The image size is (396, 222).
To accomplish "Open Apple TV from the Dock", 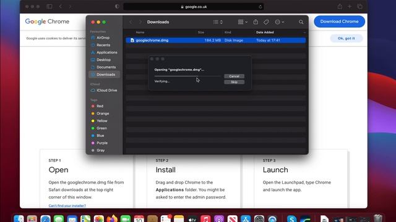I will [x=192, y=219].
